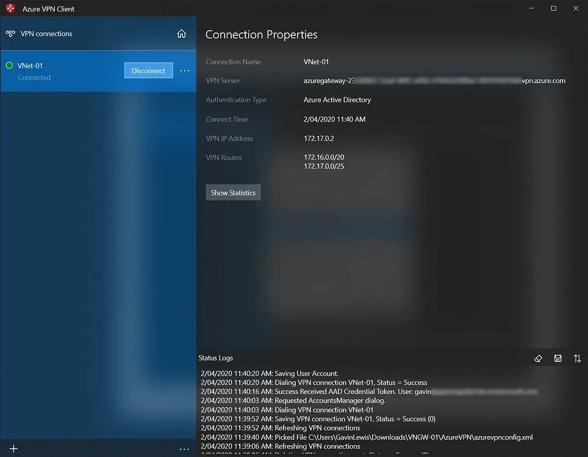588x457 pixels.
Task: Click the Connected status text under VNet-01
Action: 34,77
